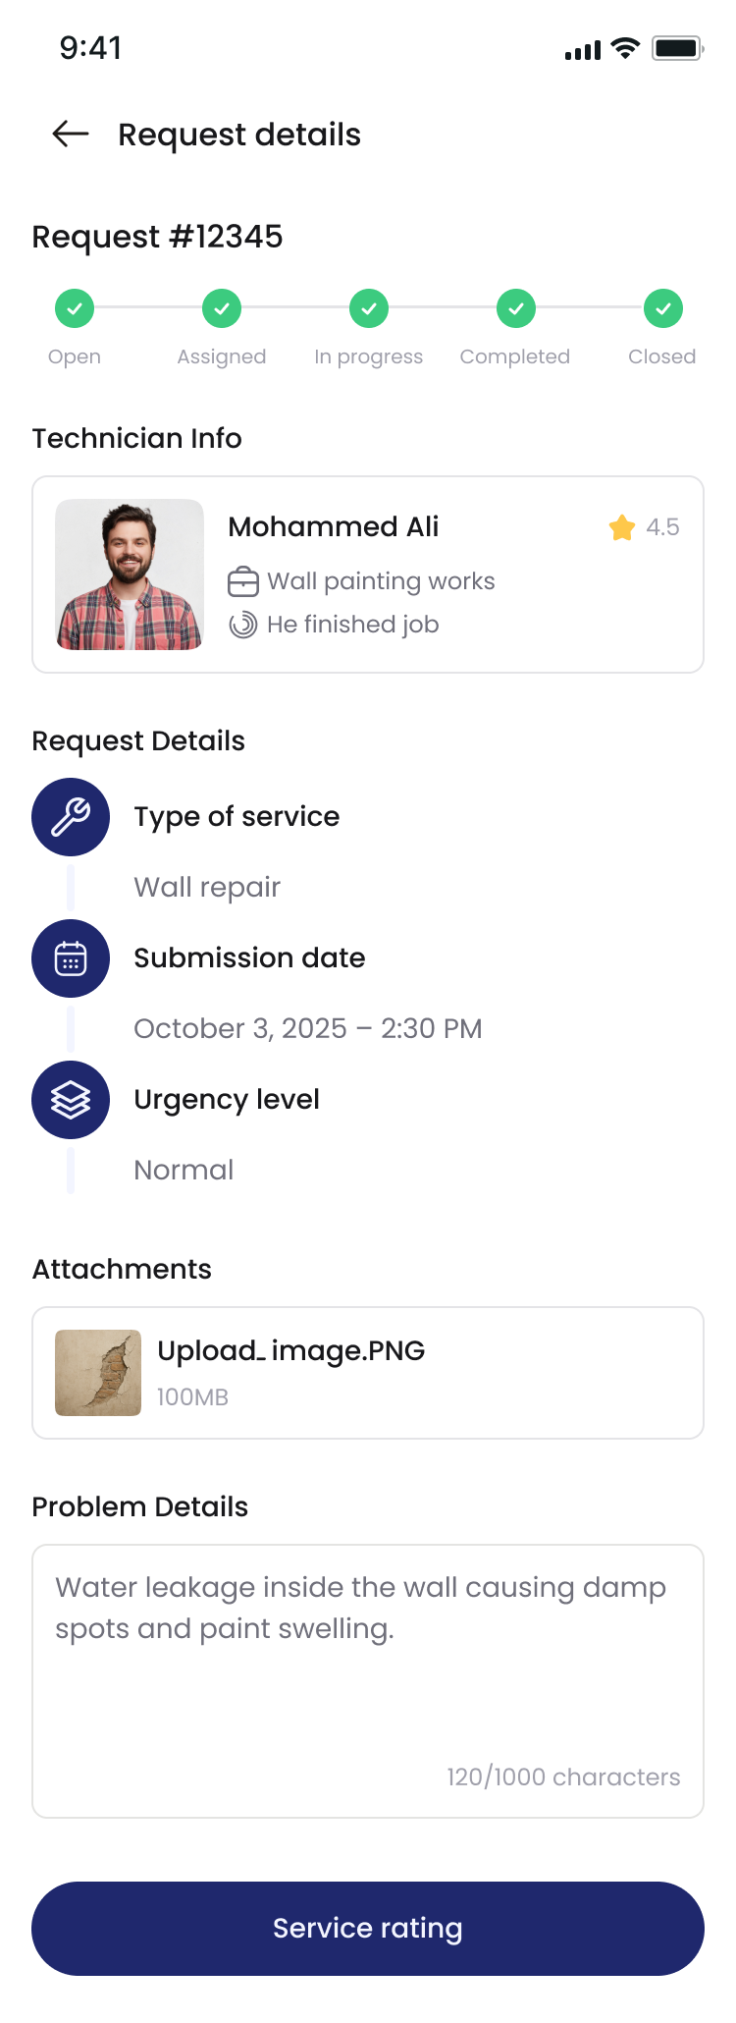The image size is (736, 2023).
Task: Click the briefcase icon beside Wall painting works
Action: (243, 582)
